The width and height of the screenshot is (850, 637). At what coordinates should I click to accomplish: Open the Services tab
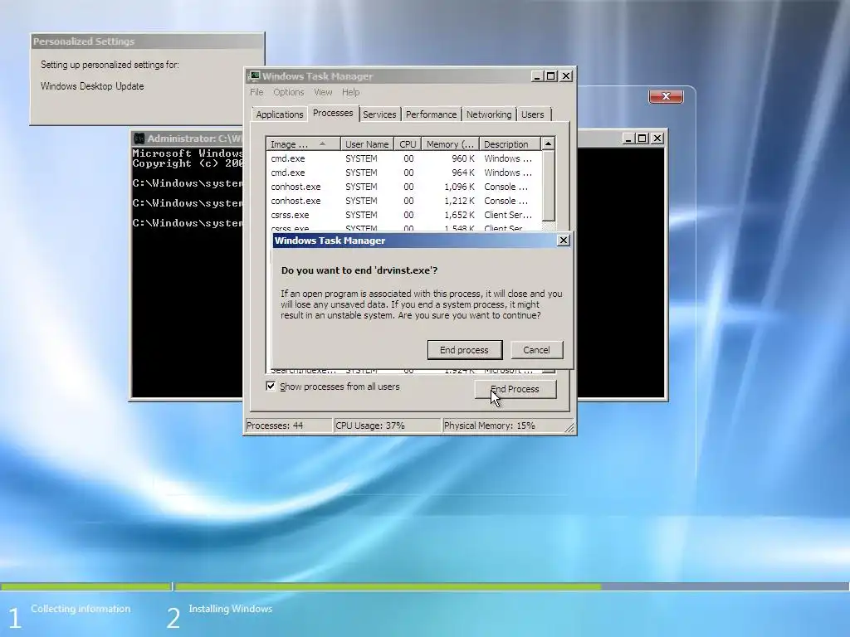point(379,114)
